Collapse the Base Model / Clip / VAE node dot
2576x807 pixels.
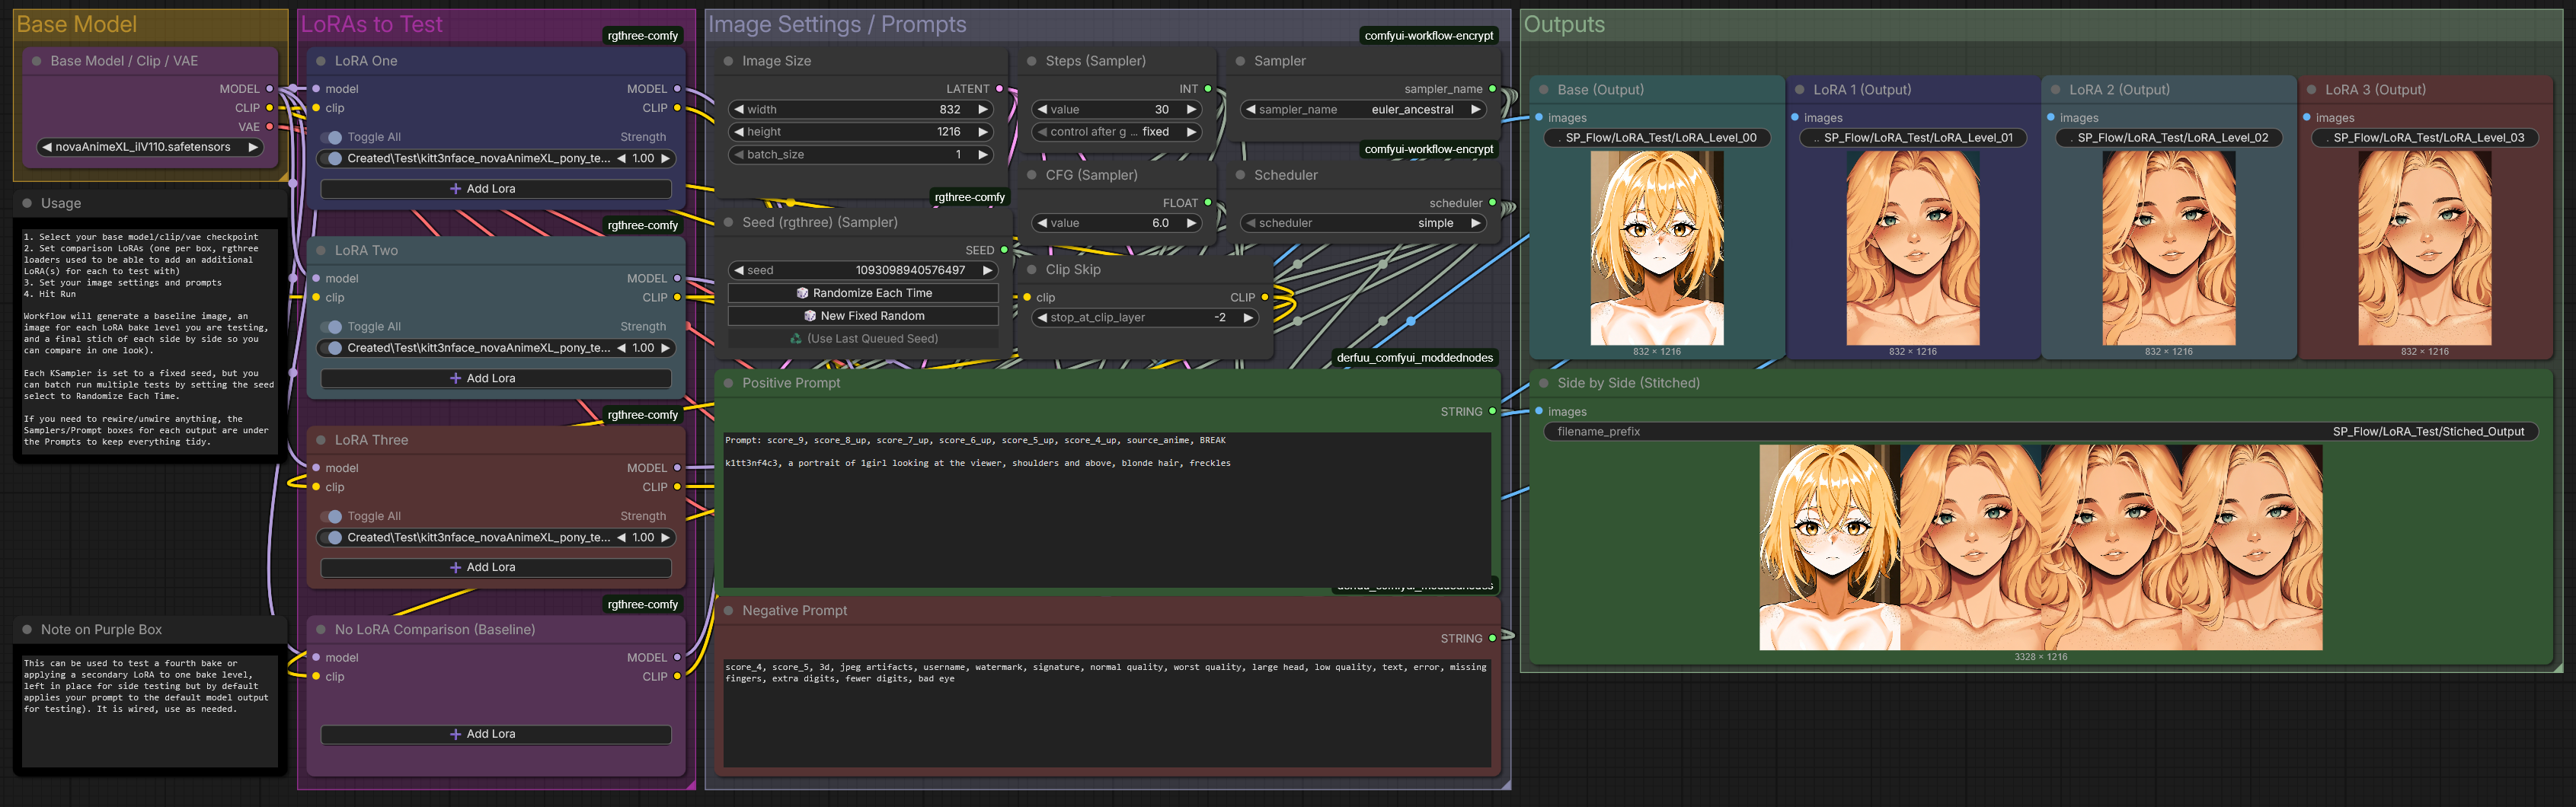(37, 61)
